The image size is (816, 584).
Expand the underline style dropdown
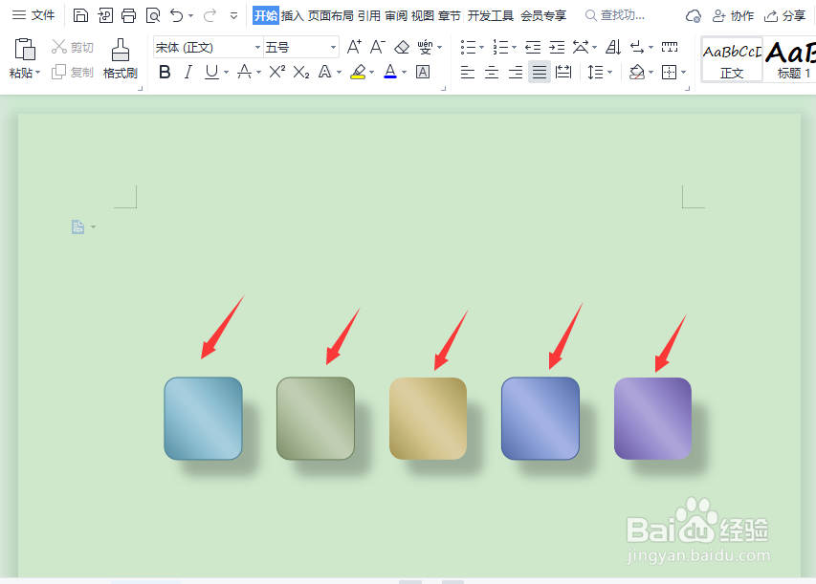pos(226,73)
